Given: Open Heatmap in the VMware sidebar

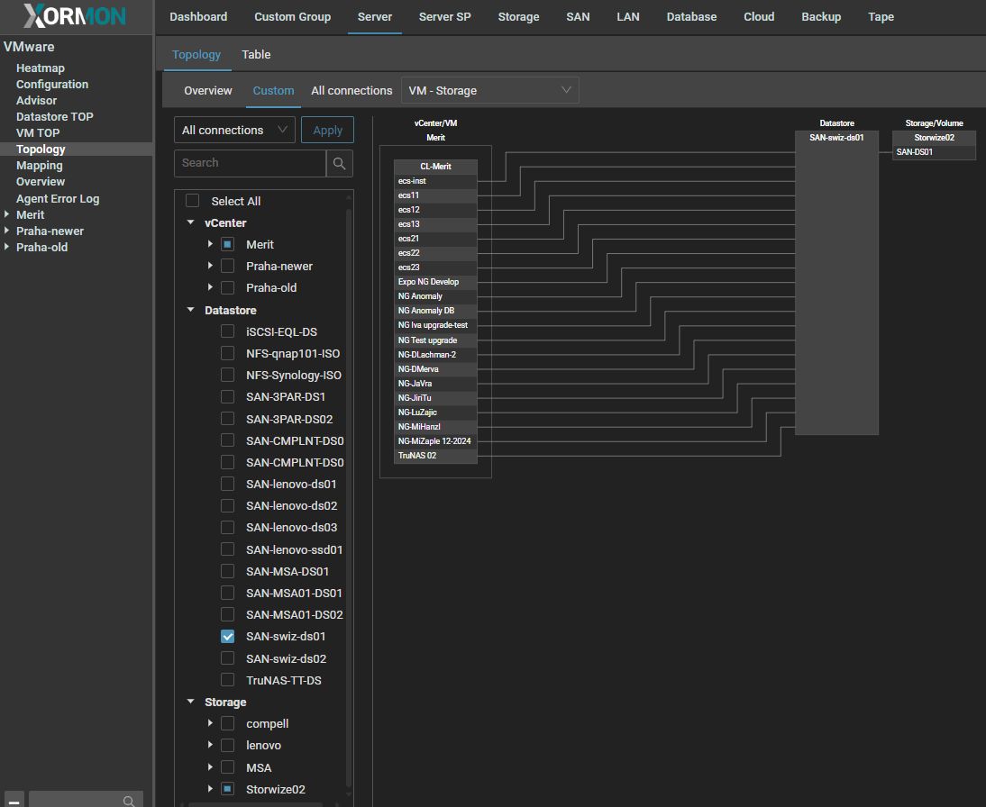Looking at the screenshot, I should [41, 68].
